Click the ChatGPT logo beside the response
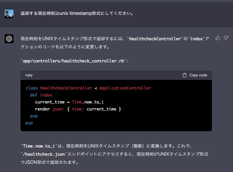 tap(9, 39)
